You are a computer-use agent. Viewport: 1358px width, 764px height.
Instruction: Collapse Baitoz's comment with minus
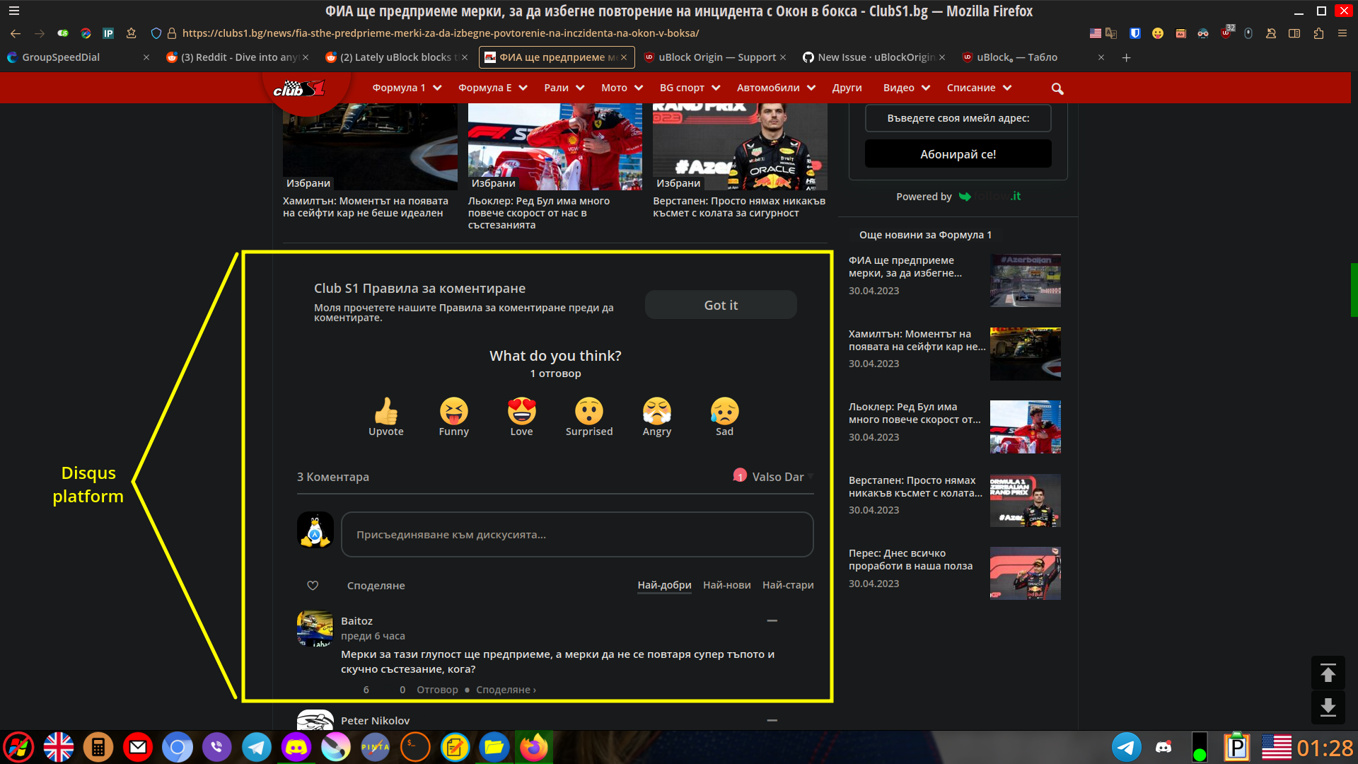point(772,620)
